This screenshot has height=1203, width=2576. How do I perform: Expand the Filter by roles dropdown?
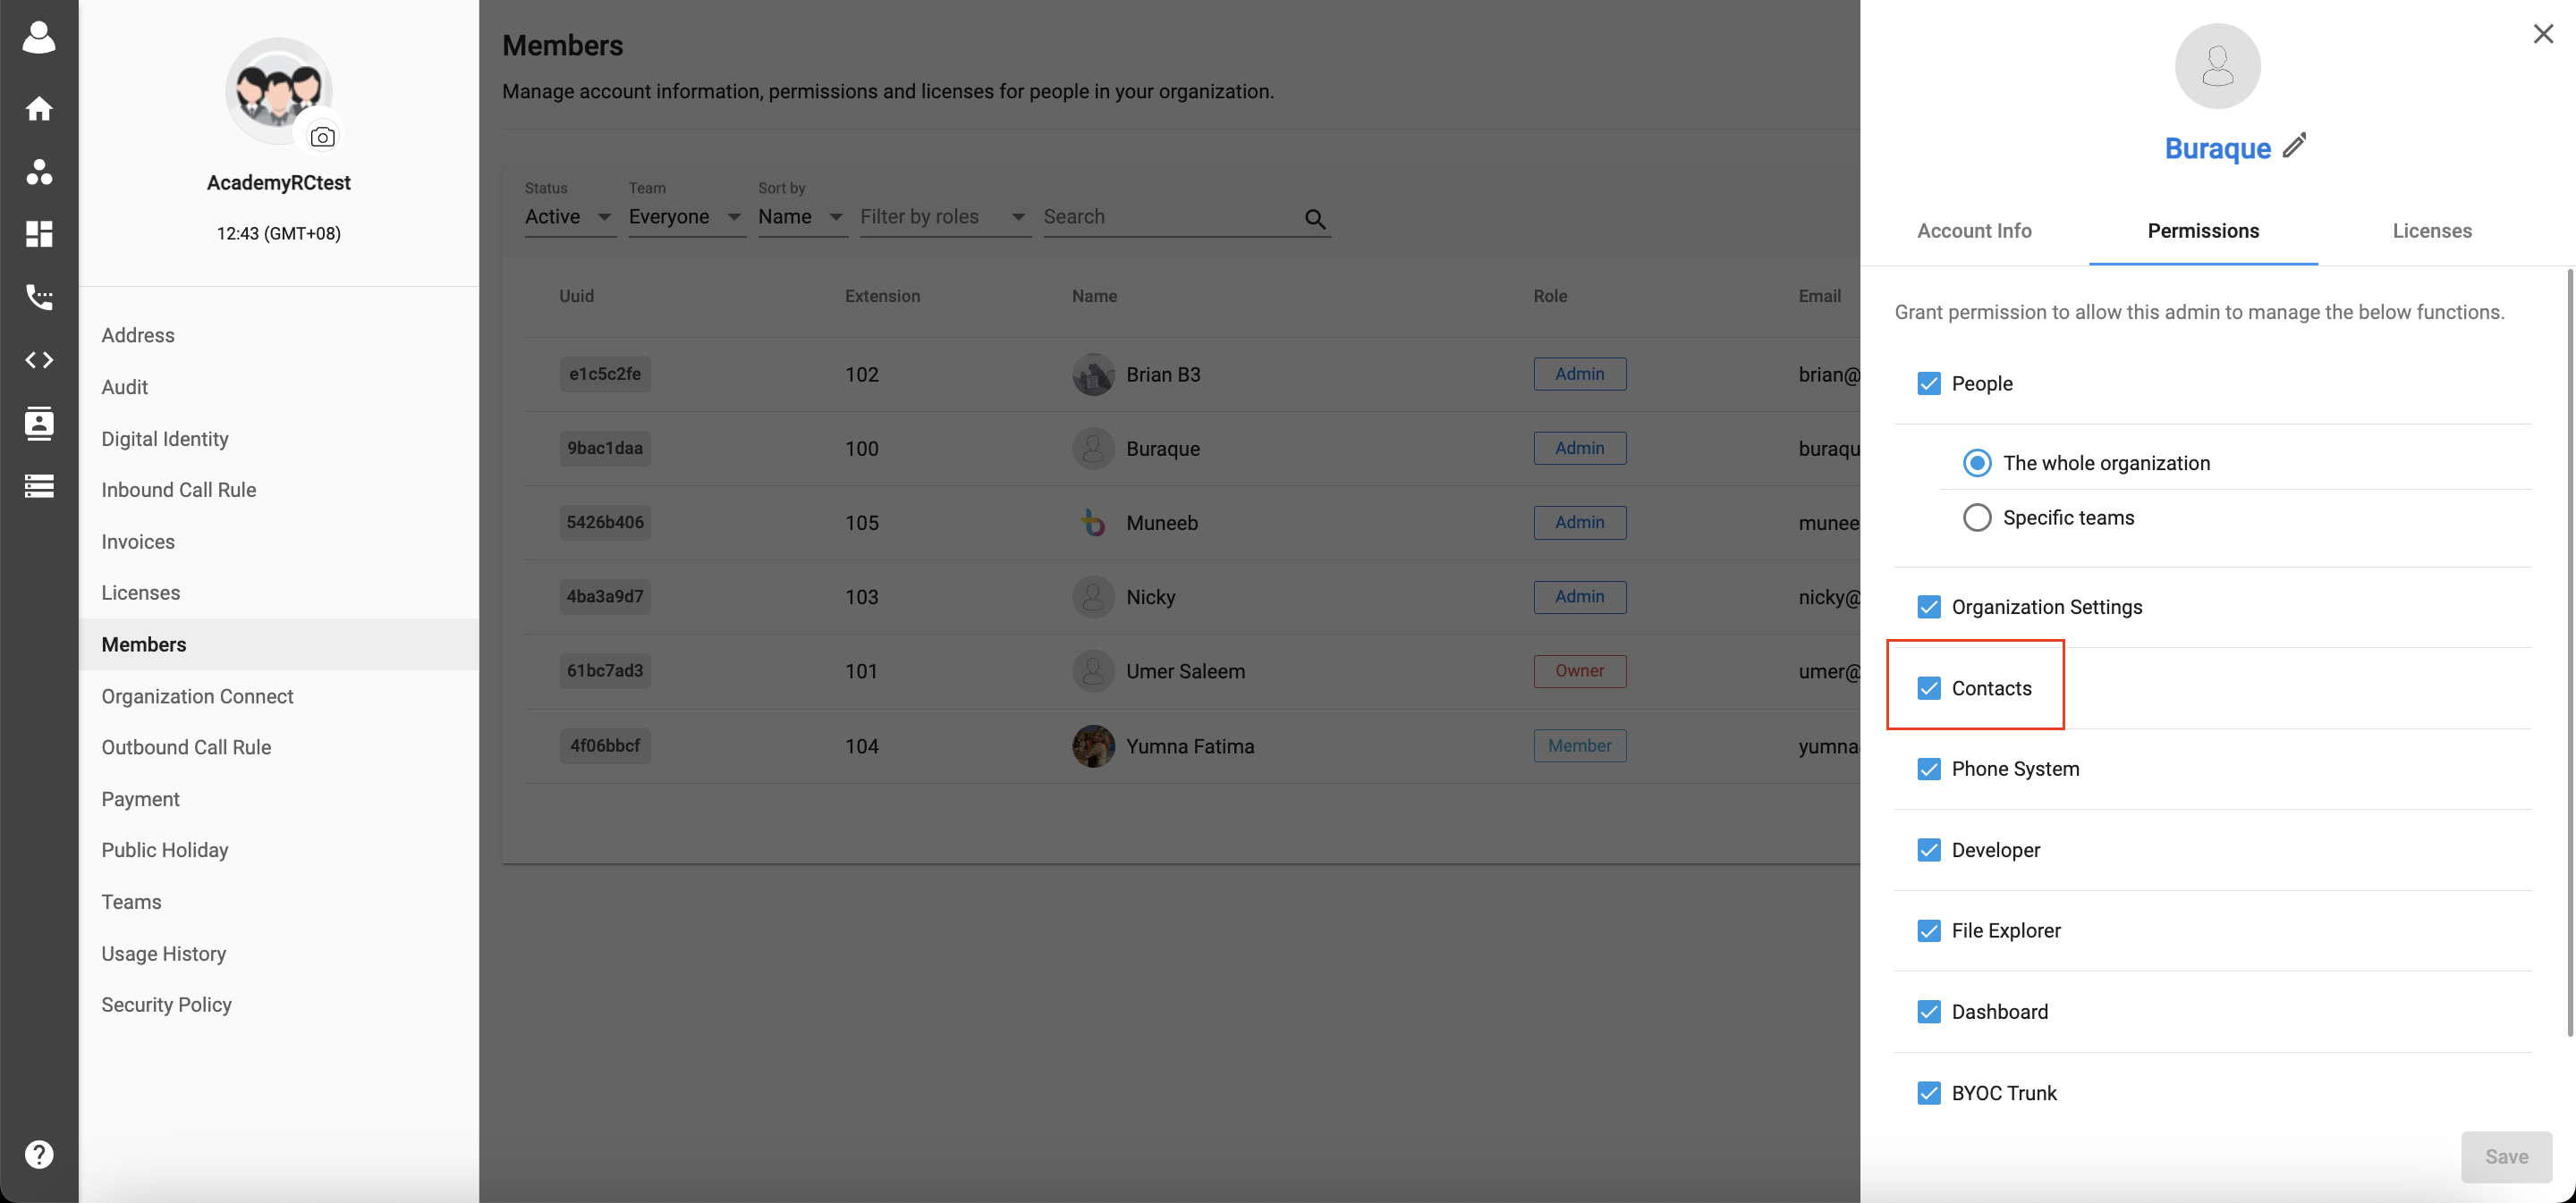944,217
